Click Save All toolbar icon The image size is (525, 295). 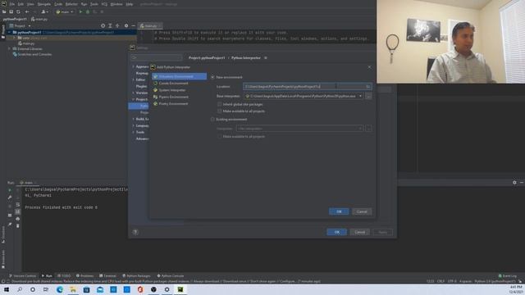[x=11, y=11]
